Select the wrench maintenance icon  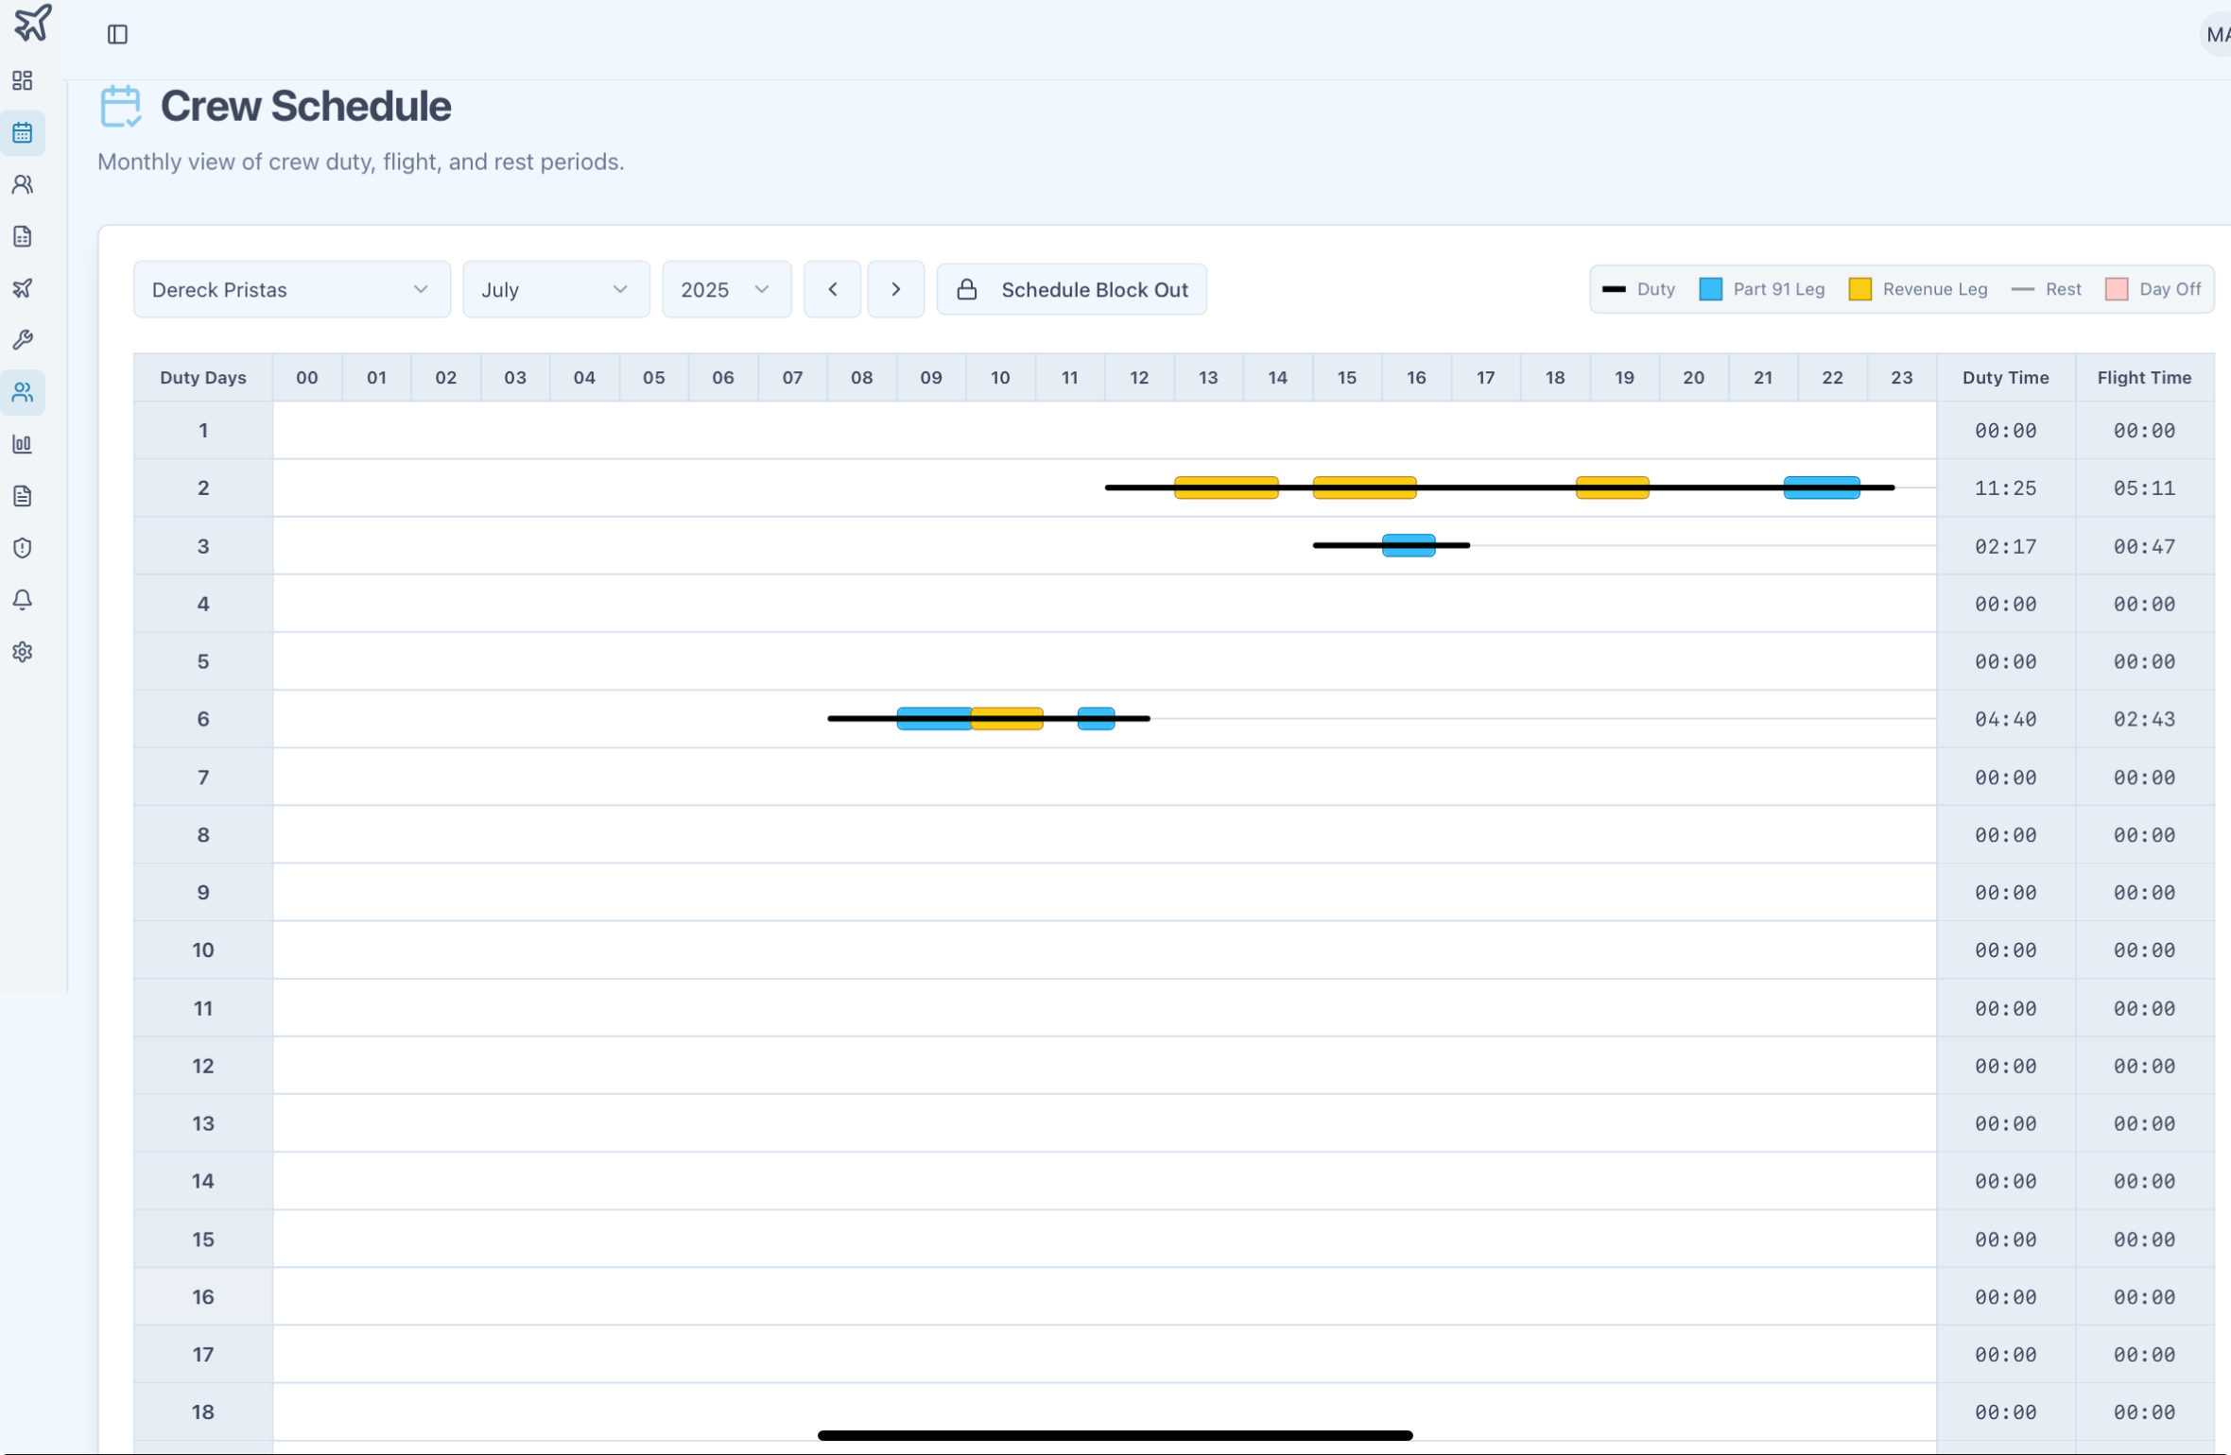click(x=23, y=340)
